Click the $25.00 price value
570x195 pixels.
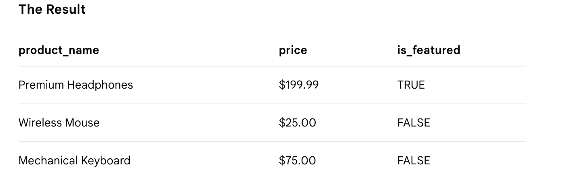(298, 123)
